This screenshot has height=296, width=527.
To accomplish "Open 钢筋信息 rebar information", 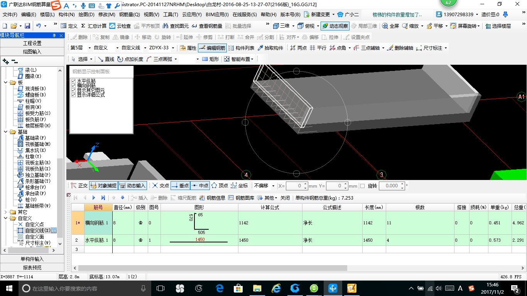I will 212,198.
